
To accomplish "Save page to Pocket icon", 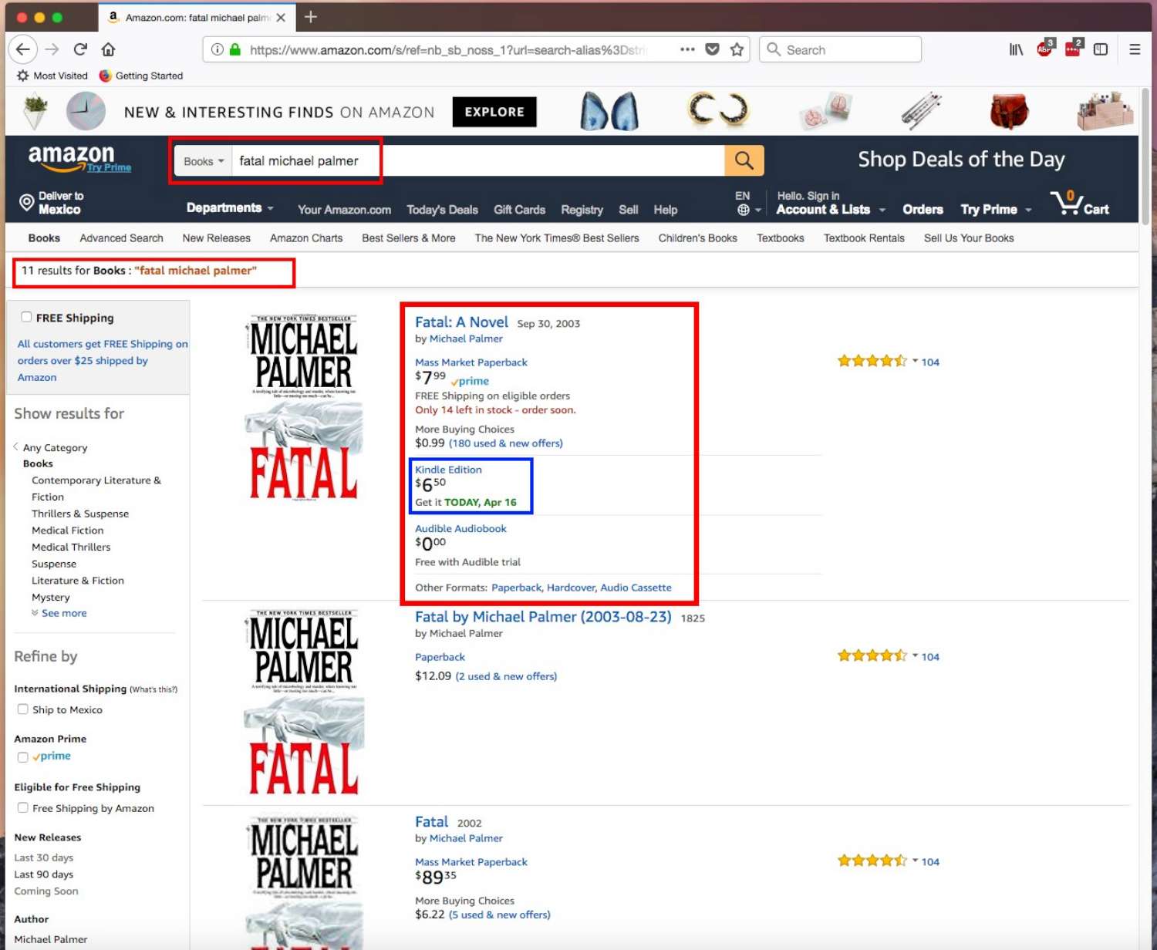I will tap(713, 49).
